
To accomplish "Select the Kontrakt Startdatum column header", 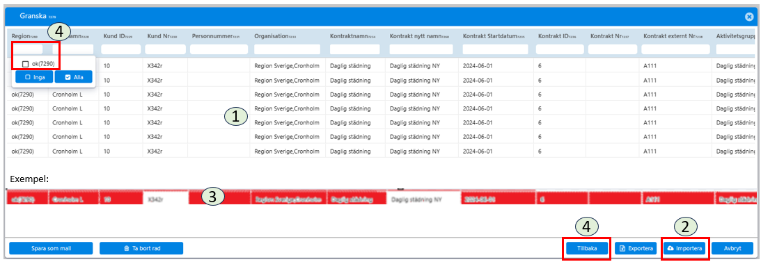I will pyautogui.click(x=494, y=36).
